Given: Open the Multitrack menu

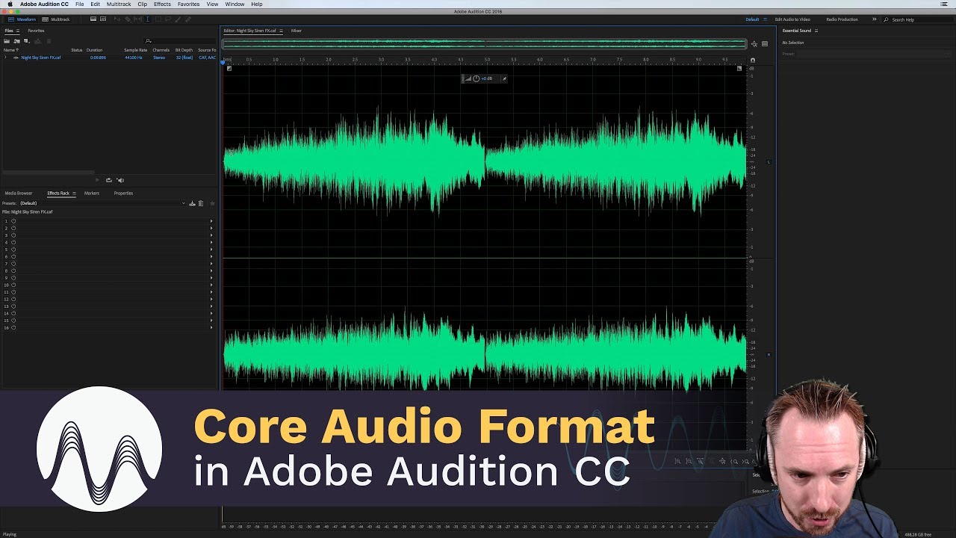Looking at the screenshot, I should (119, 4).
